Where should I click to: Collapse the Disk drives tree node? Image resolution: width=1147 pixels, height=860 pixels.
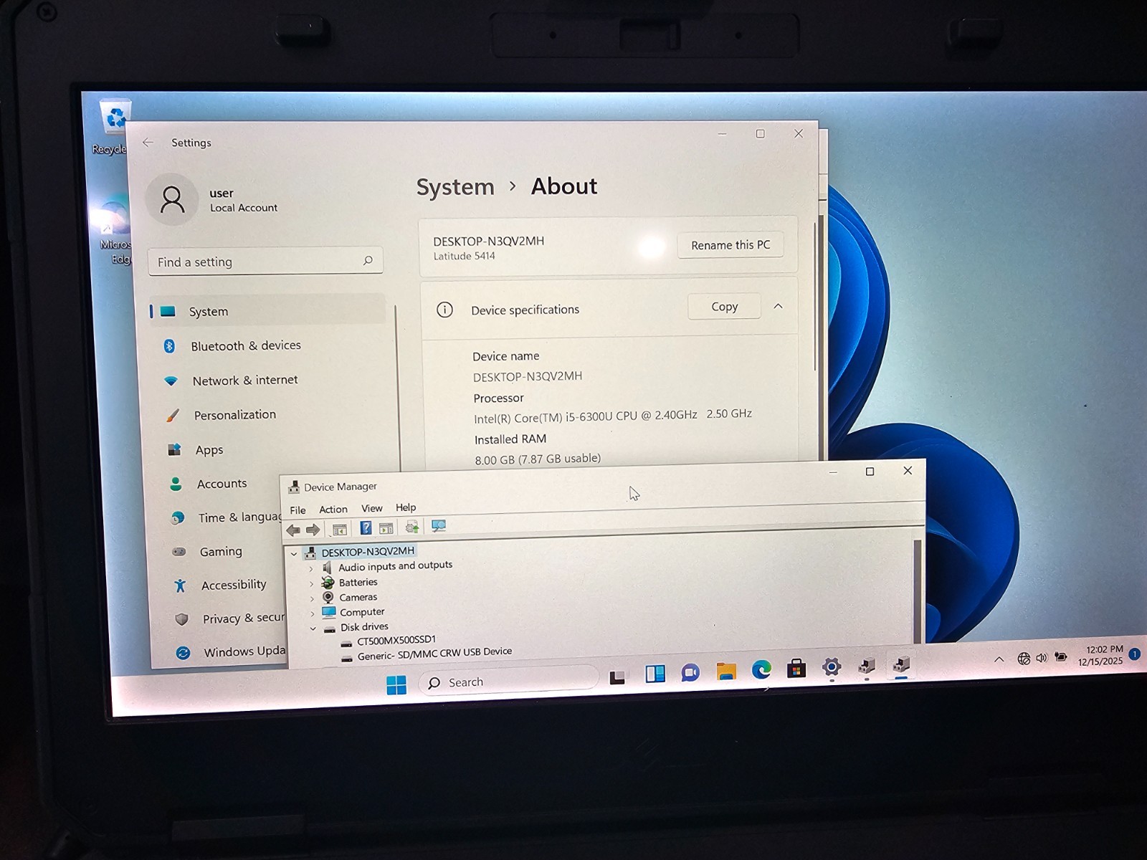tap(313, 629)
